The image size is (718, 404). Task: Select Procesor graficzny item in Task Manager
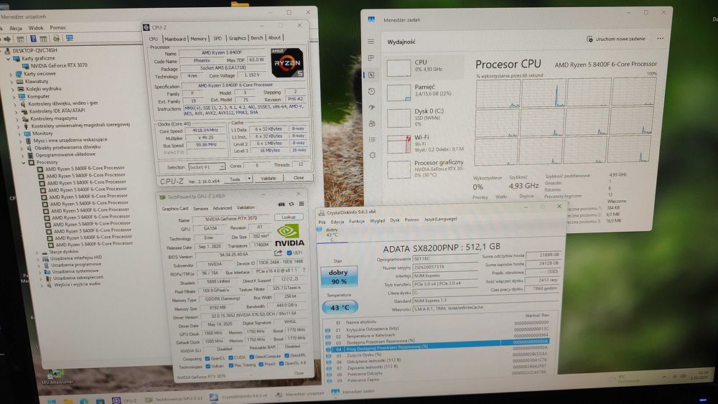tap(425, 169)
